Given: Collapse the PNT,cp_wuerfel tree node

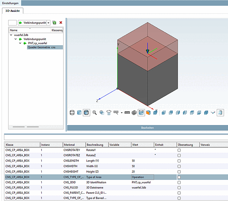Looking at the screenshot, I should click(20, 43).
